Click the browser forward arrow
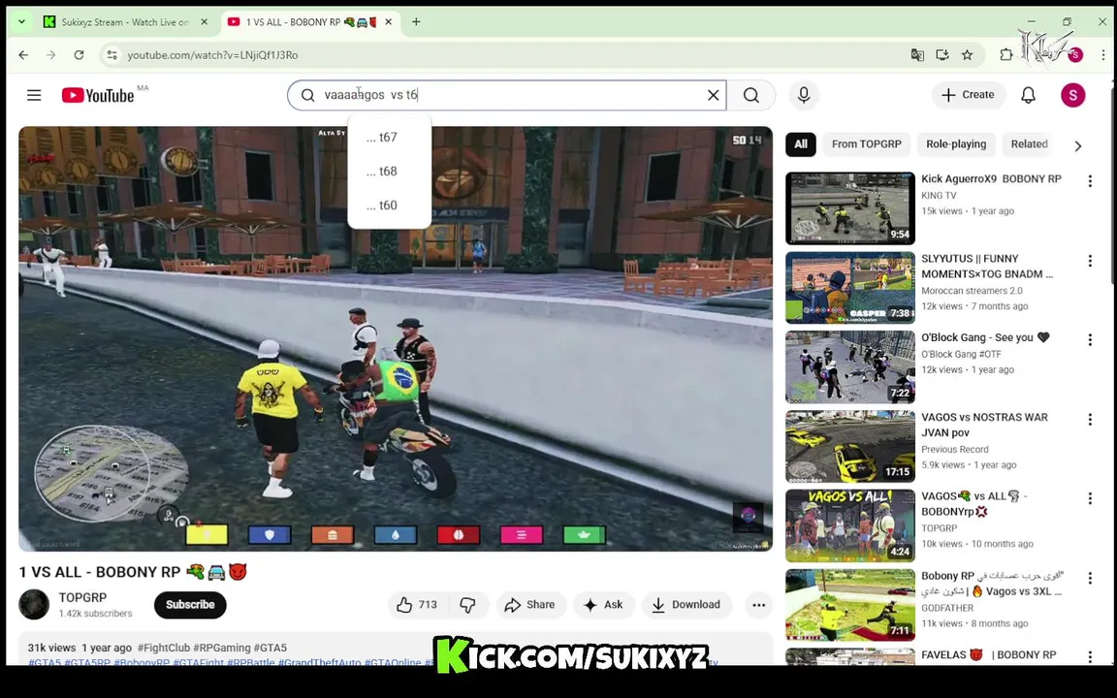 [50, 55]
